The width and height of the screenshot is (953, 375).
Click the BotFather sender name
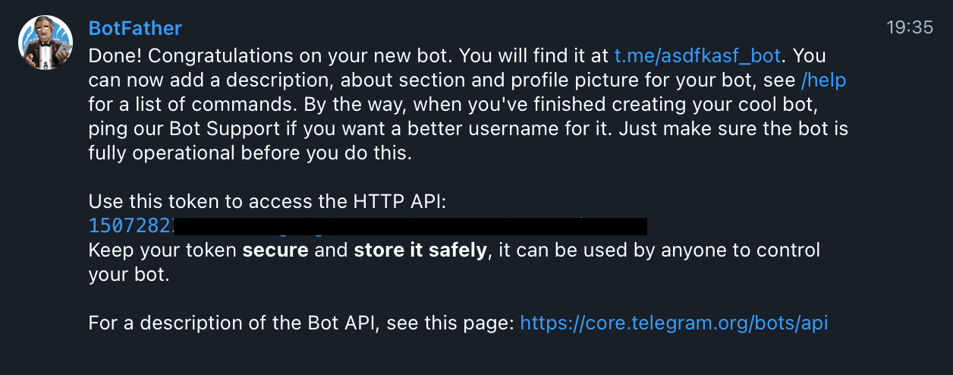point(135,28)
